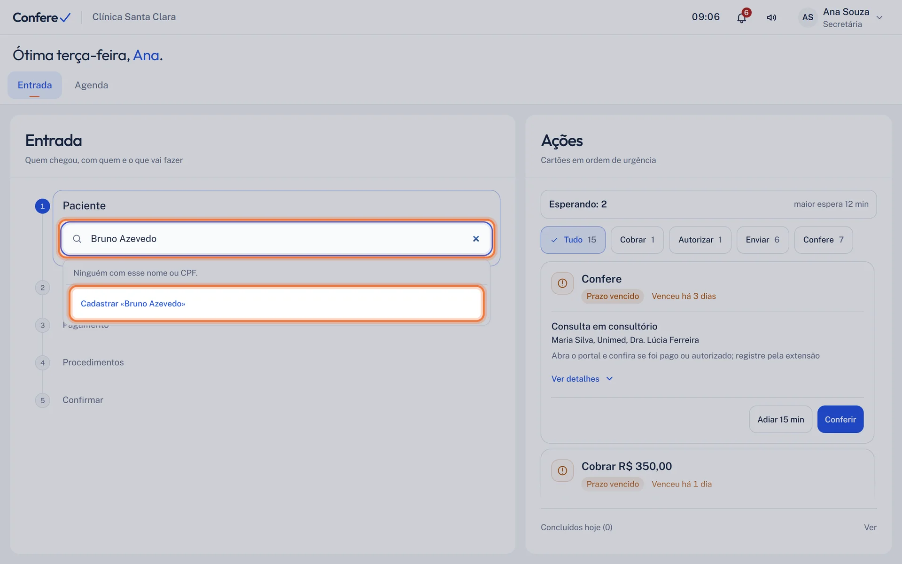Go to step 2 circle
This screenshot has width=902, height=564.
tap(42, 288)
